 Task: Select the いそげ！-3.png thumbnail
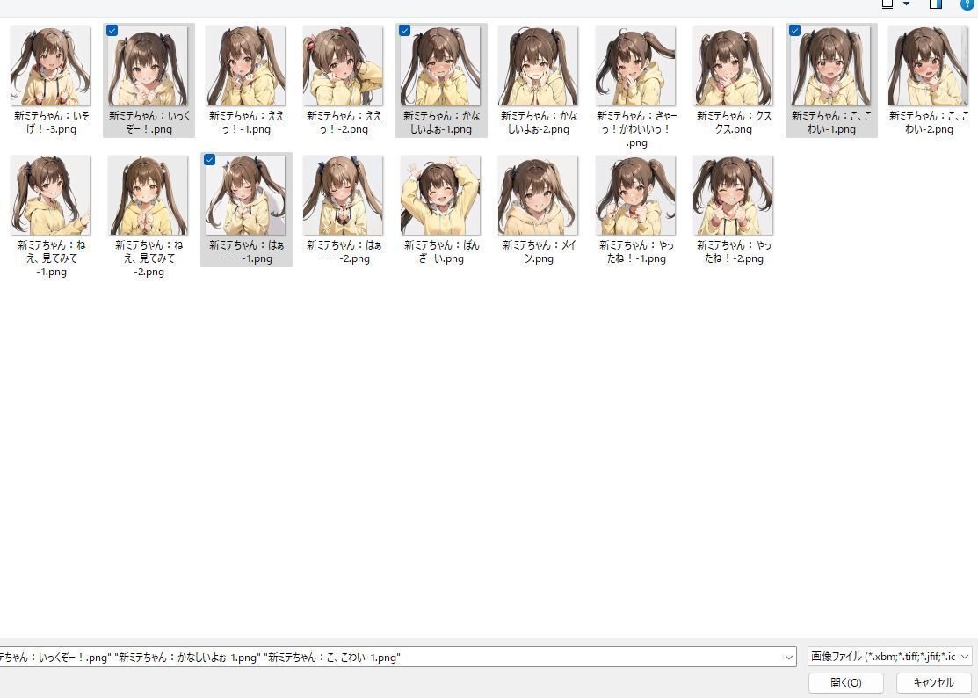(50, 66)
